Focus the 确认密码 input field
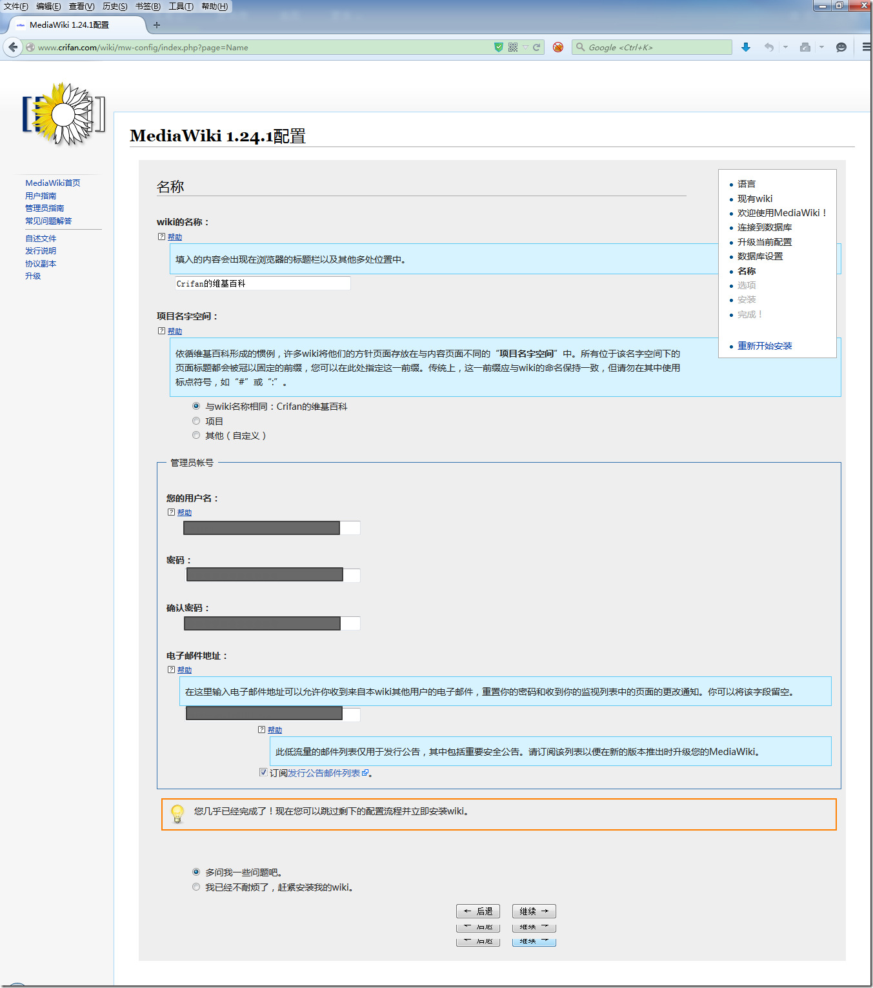873x988 pixels. point(272,623)
